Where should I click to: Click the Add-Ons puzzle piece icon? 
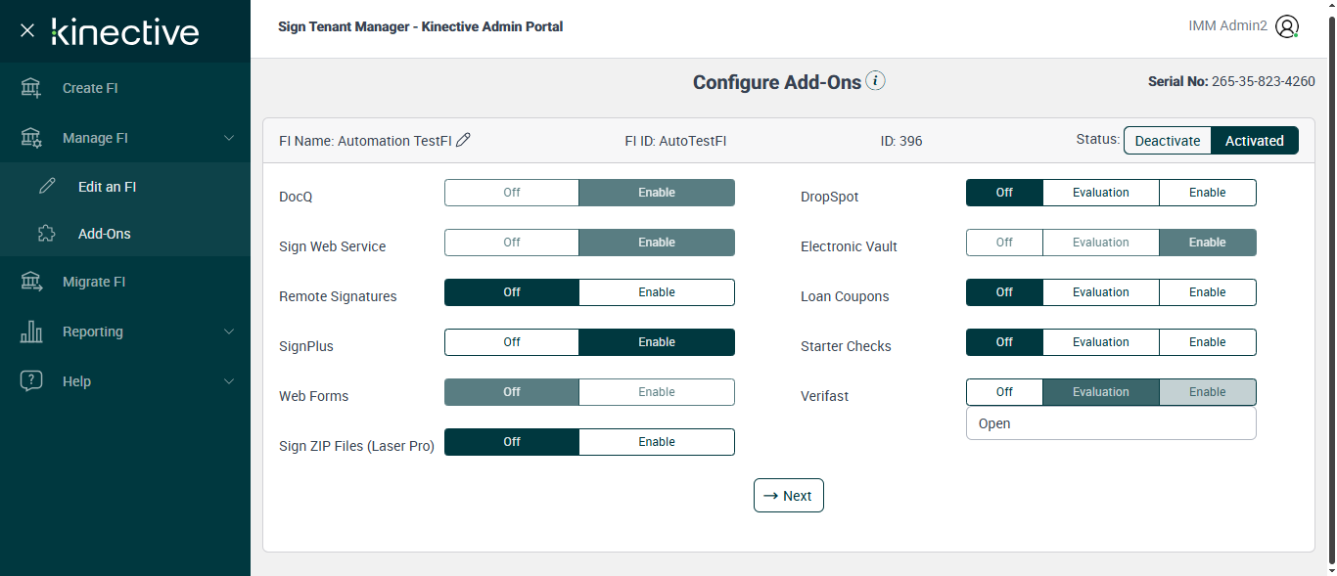tap(47, 234)
